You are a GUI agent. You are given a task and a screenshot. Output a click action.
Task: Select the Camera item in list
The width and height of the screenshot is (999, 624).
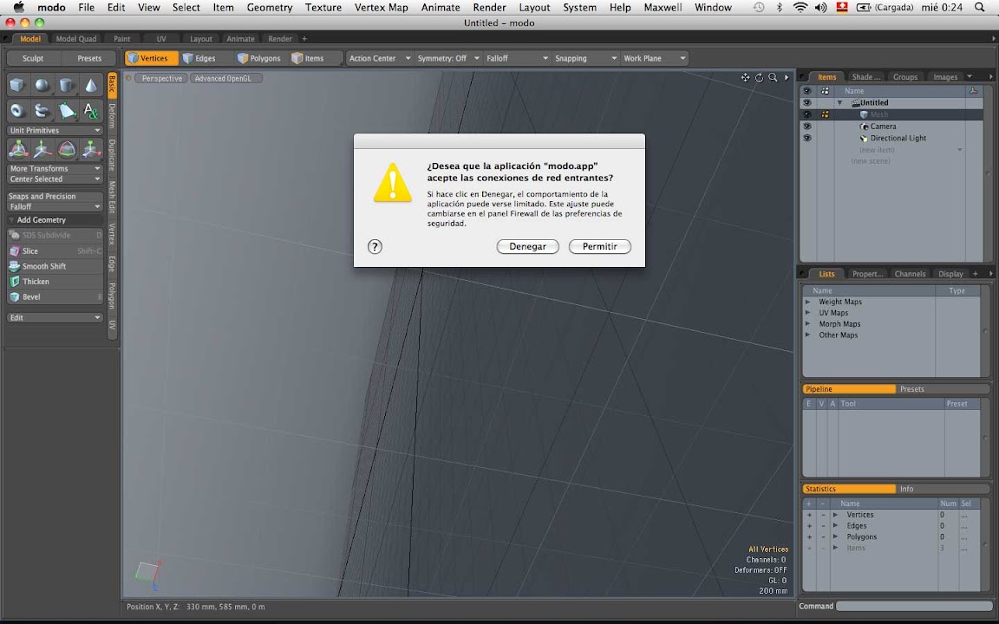(883, 126)
